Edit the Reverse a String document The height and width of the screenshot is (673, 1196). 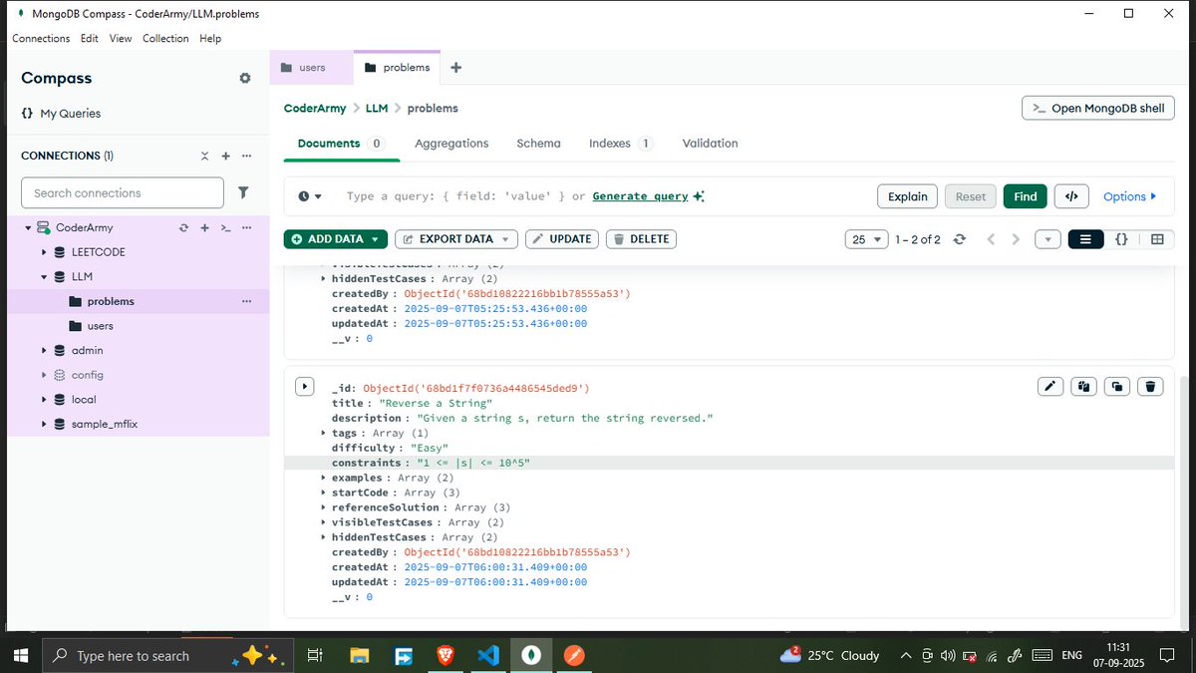tap(1050, 387)
